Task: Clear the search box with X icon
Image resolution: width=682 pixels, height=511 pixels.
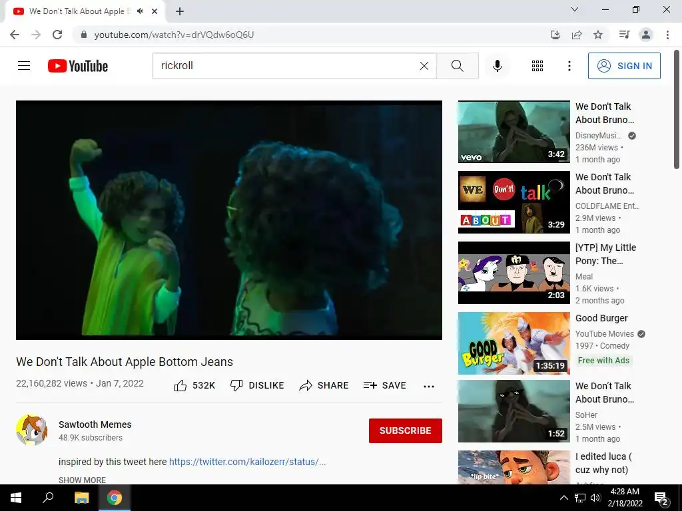Action: [x=424, y=66]
